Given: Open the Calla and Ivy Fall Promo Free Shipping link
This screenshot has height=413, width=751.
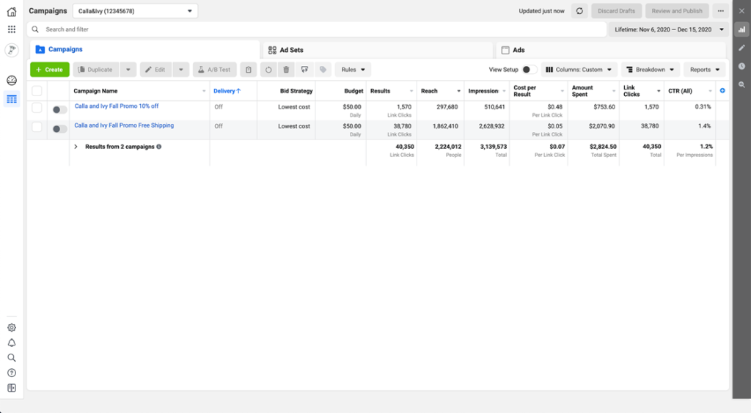Looking at the screenshot, I should [x=124, y=125].
